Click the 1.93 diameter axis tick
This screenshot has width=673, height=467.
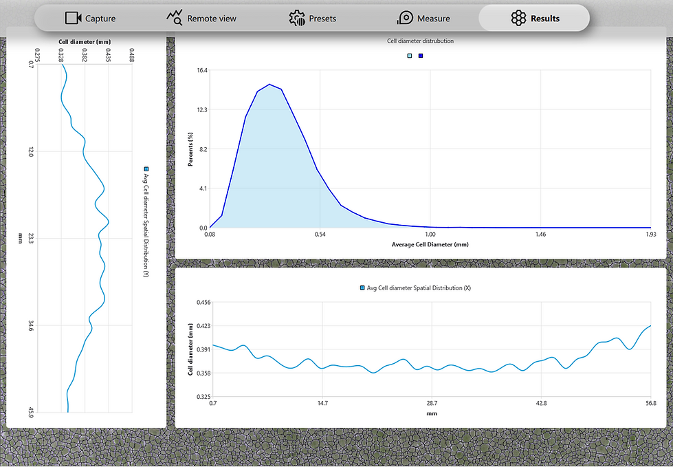tap(651, 235)
